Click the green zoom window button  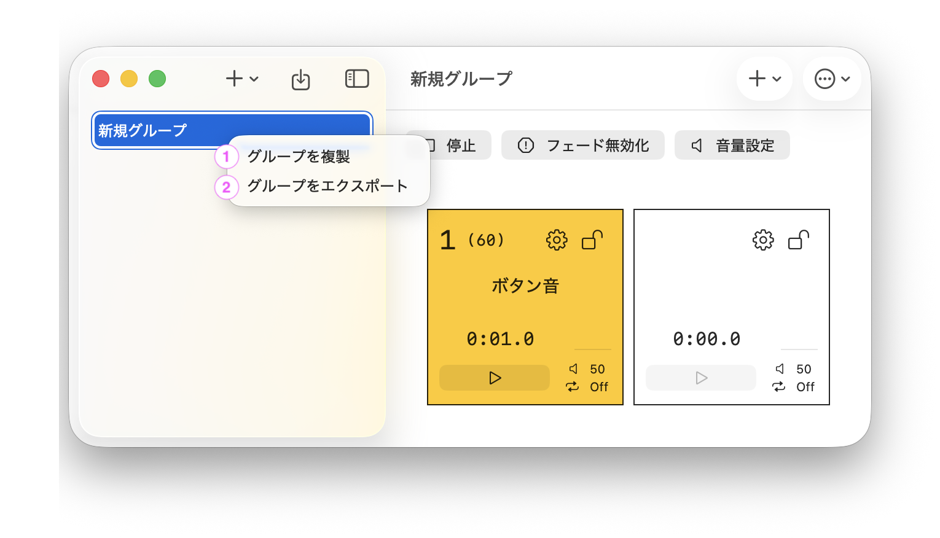[x=157, y=79]
